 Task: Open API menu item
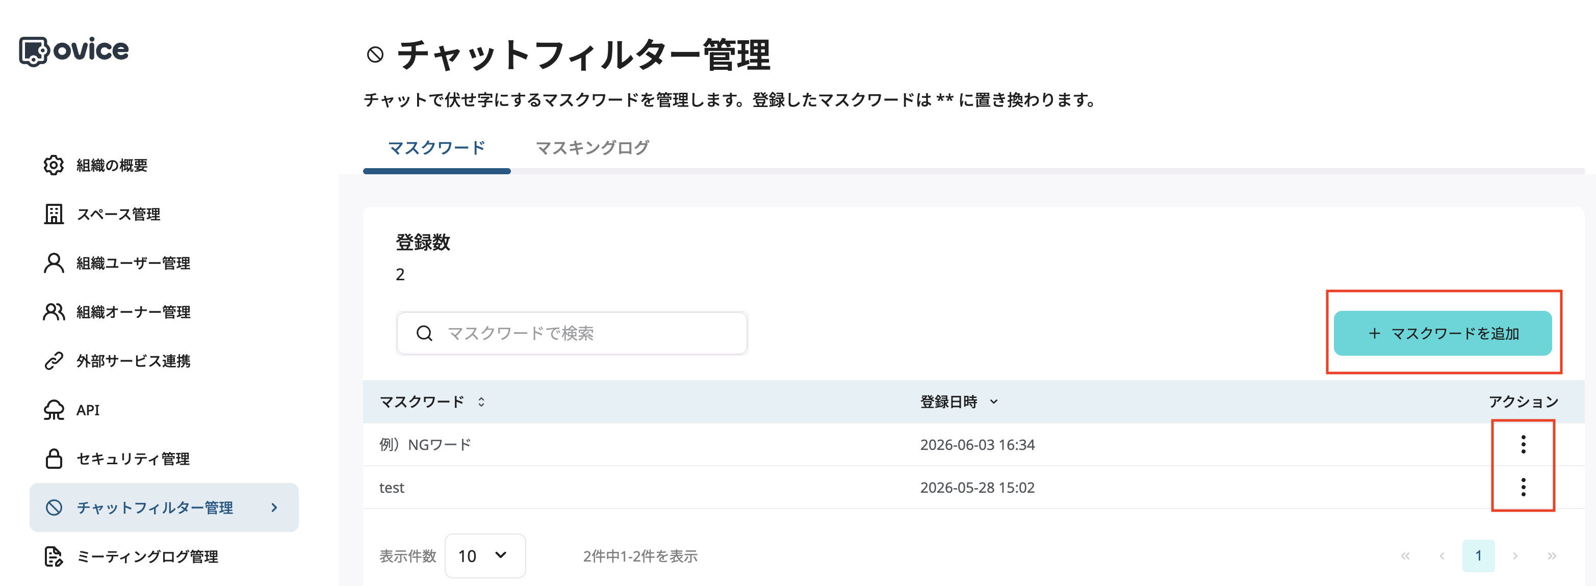click(88, 410)
